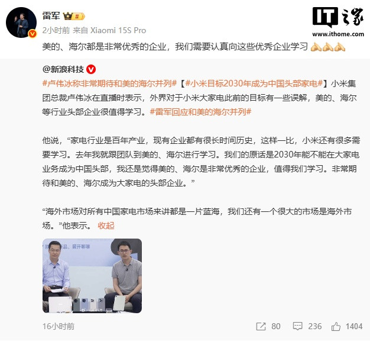Open hashtag #卢伟冰称非常期待和美的海尔并列#
Image resolution: width=370 pixels, height=341 pixels.
tap(109, 83)
